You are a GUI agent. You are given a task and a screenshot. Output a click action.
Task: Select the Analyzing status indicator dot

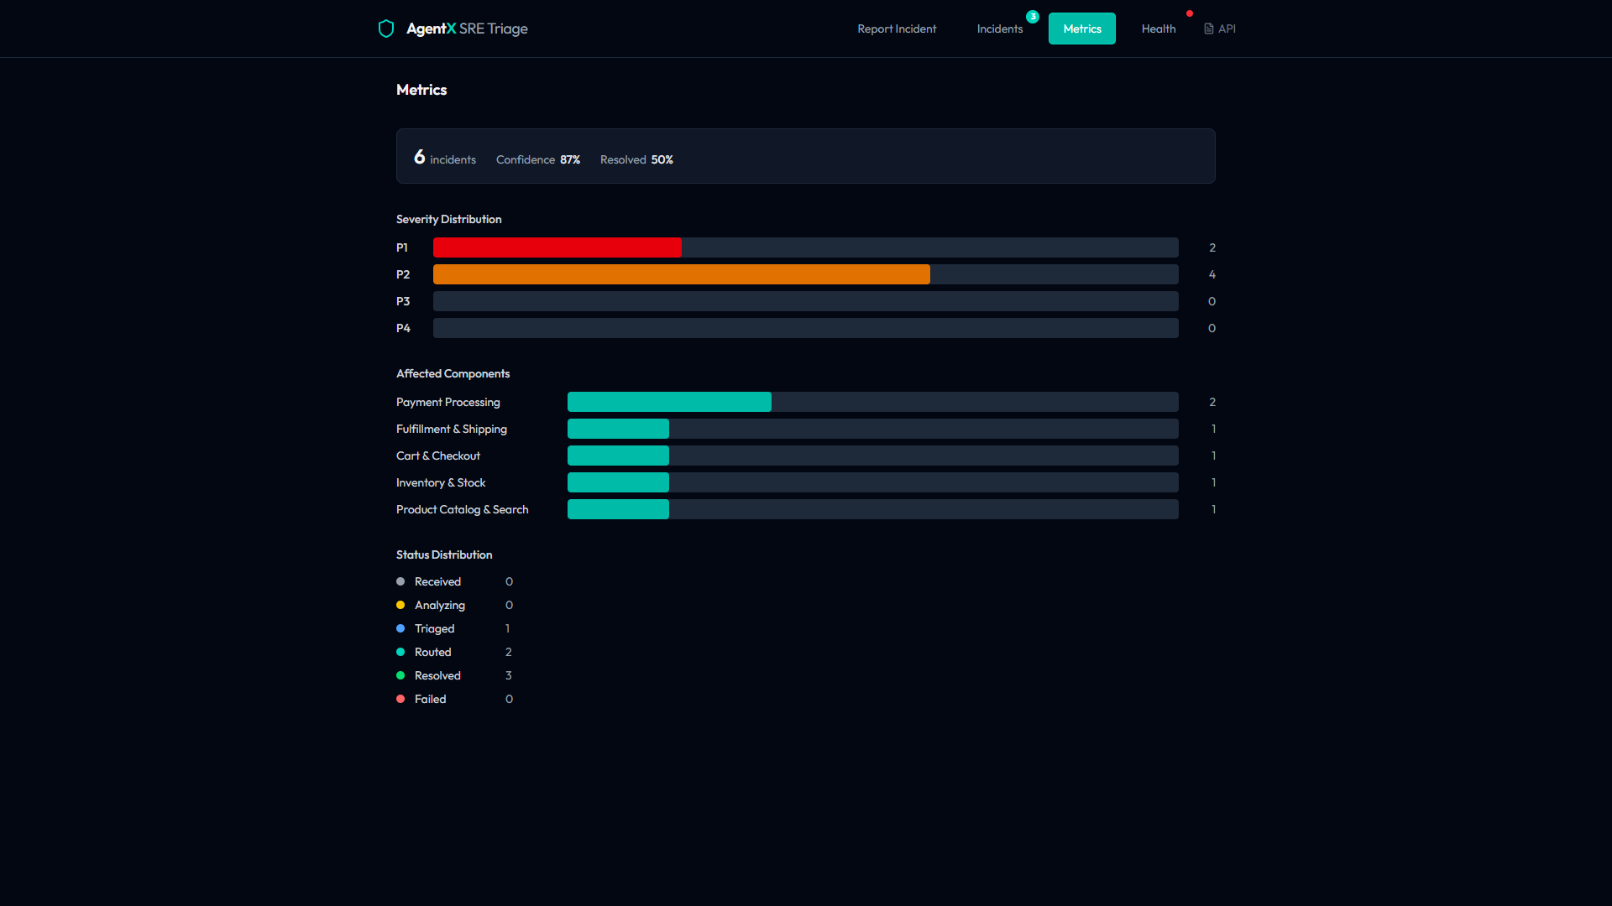[x=400, y=605]
